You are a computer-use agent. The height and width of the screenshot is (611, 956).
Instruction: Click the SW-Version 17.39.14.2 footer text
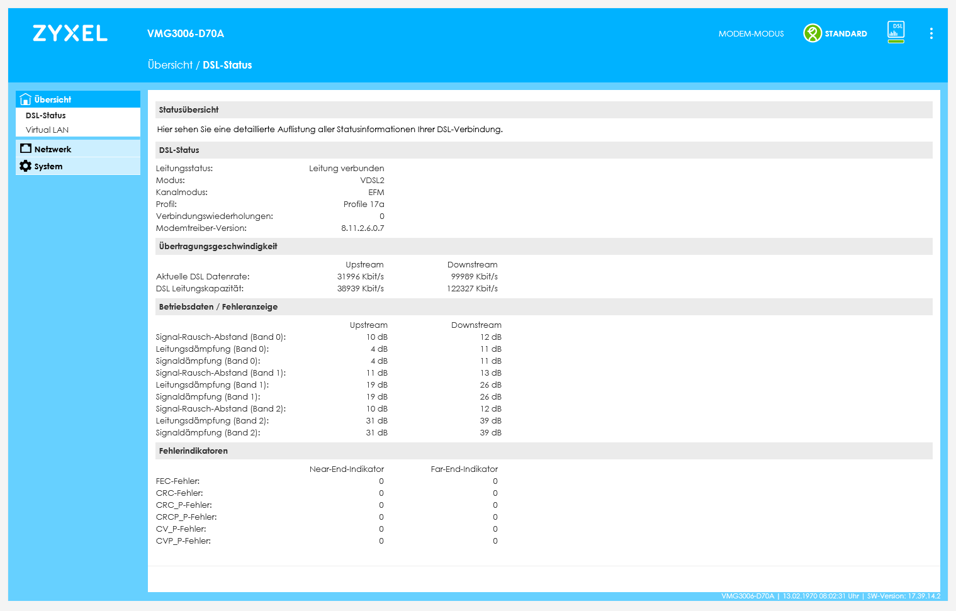pos(904,596)
